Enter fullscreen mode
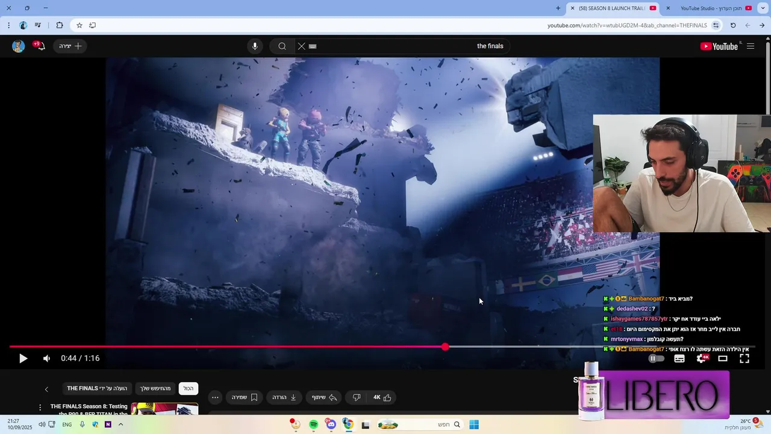This screenshot has height=434, width=771. (744, 359)
